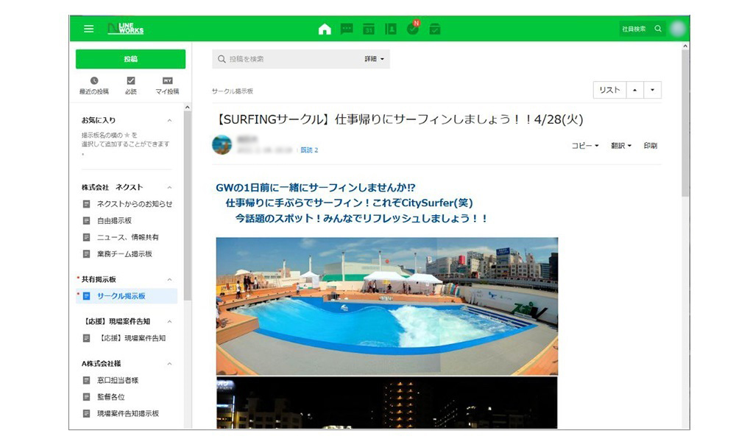736x442 pixels.
Task: Collapse the お気に入り section
Action: [169, 120]
